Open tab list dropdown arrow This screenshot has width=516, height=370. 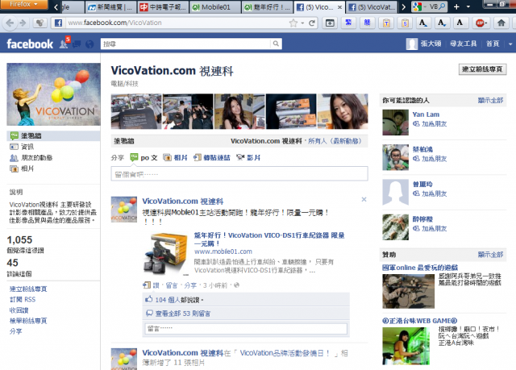point(468,6)
